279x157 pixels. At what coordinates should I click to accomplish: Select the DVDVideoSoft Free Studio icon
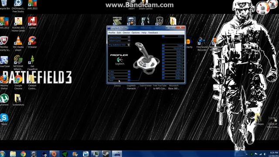pyautogui.click(x=18, y=6)
